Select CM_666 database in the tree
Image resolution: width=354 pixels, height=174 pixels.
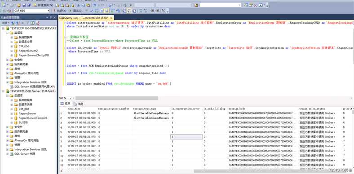point(24,46)
